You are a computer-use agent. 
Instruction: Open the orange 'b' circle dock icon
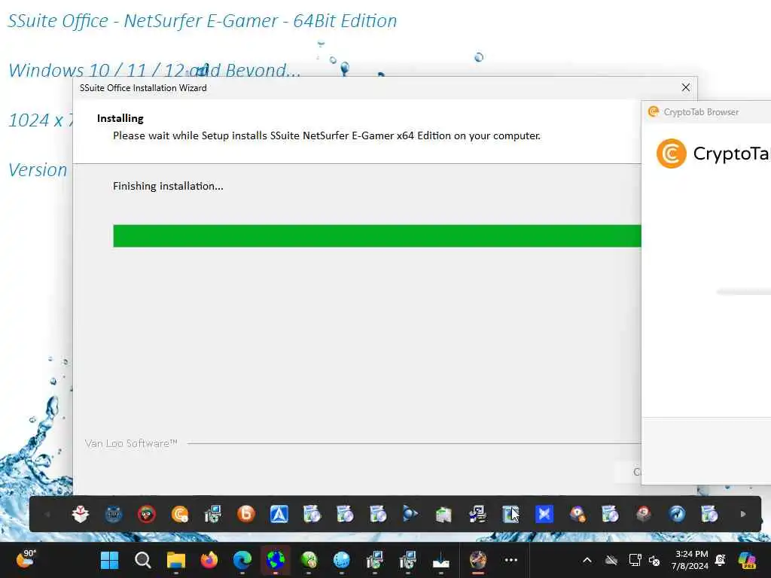pyautogui.click(x=246, y=514)
